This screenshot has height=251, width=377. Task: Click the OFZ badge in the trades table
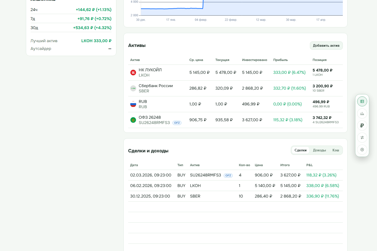[228, 175]
